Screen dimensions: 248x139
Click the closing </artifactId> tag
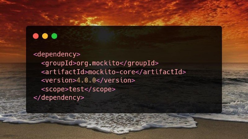161,72
